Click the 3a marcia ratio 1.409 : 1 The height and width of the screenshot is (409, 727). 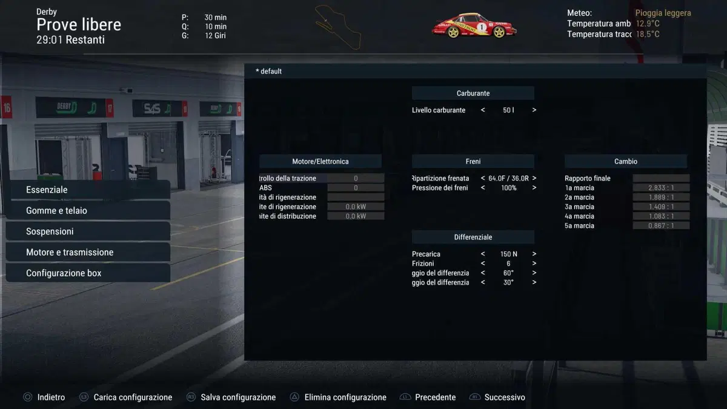[x=661, y=207]
